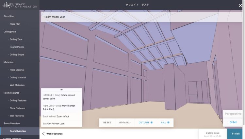The height and width of the screenshot is (139, 245).
Task: Switch camera to Perspective mode
Action: pos(233,114)
